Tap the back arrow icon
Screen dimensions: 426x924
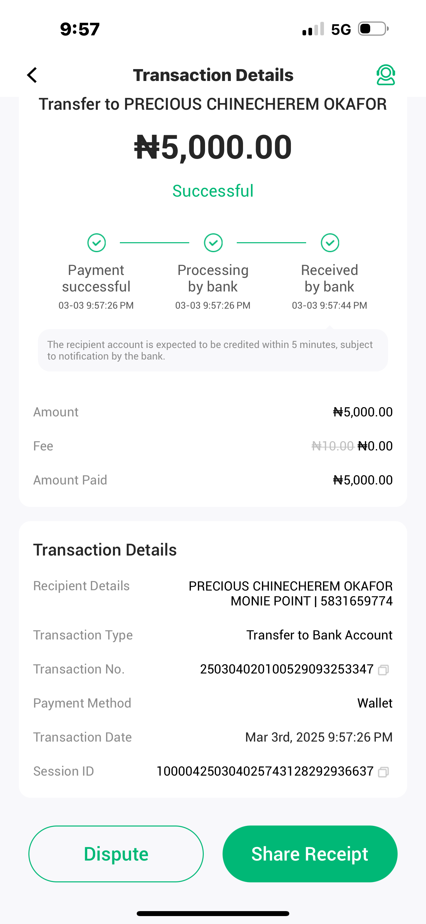pos(32,75)
